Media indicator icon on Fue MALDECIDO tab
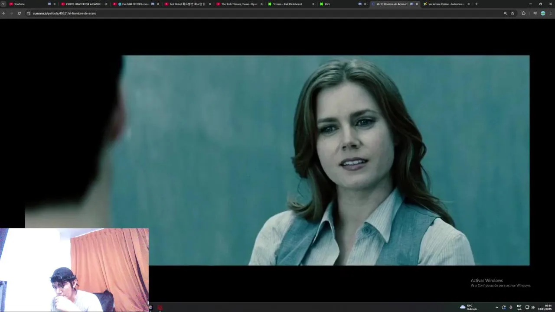Image resolution: width=555 pixels, height=312 pixels. 153,4
